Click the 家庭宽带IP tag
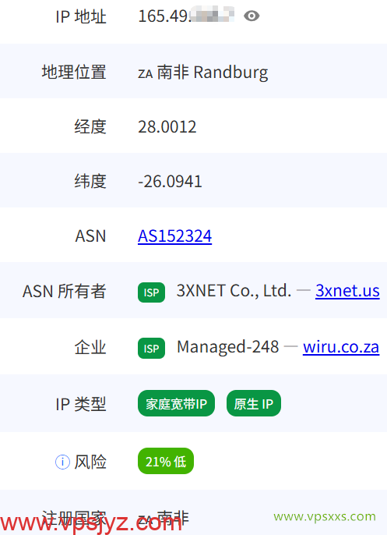The height and width of the screenshot is (535, 387). [x=176, y=403]
